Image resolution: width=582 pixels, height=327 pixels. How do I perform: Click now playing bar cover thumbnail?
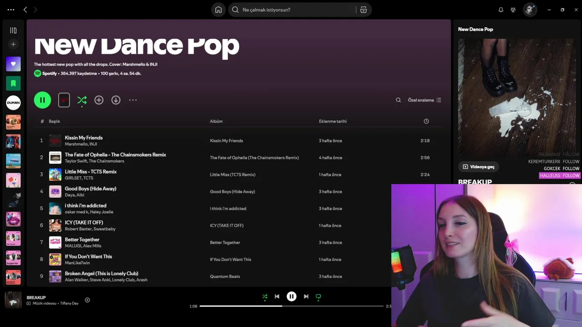pyautogui.click(x=13, y=300)
